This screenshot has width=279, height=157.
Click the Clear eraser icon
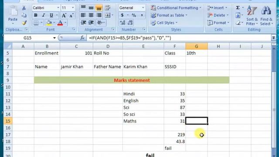click(238, 23)
